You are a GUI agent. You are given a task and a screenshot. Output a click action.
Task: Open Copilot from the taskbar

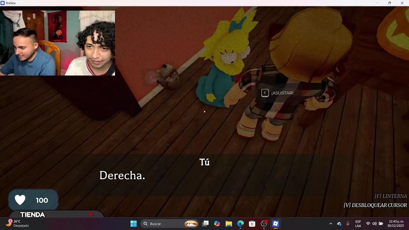pyautogui.click(x=217, y=224)
